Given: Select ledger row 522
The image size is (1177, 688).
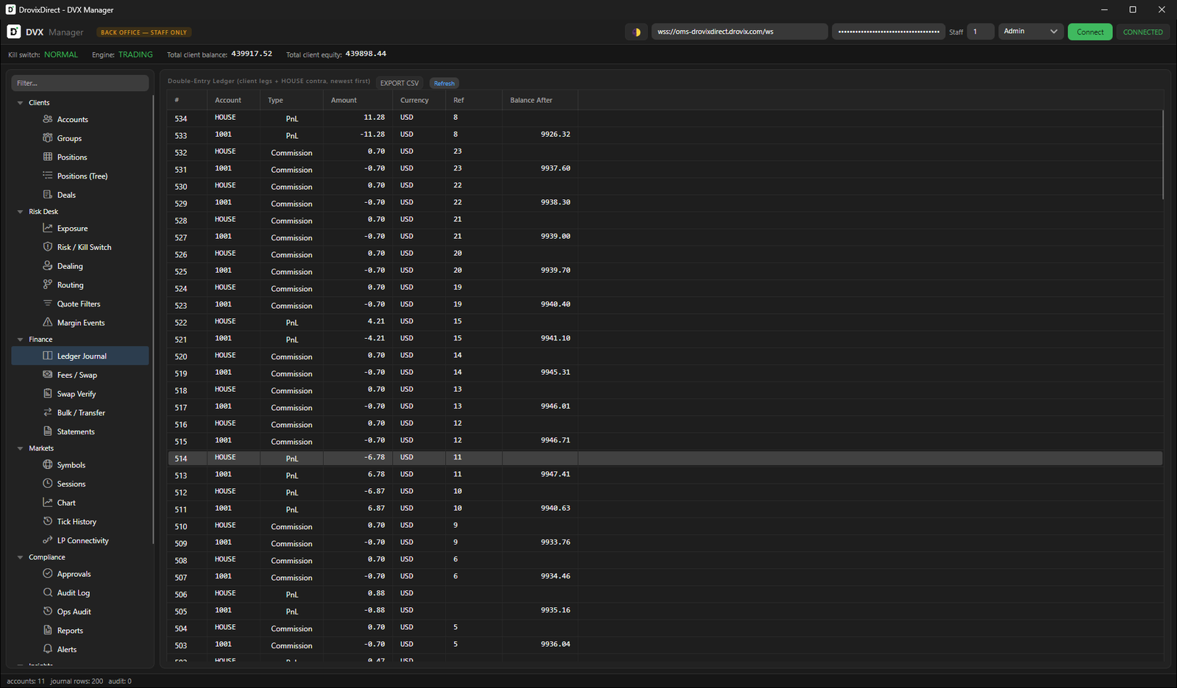Looking at the screenshot, I should point(665,322).
